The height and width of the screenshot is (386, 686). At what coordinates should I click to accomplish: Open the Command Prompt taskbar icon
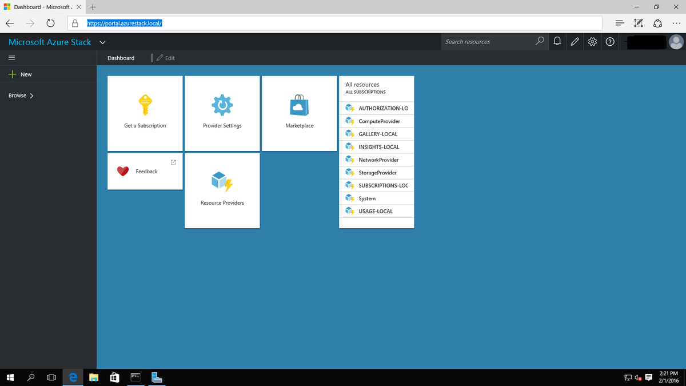coord(135,377)
